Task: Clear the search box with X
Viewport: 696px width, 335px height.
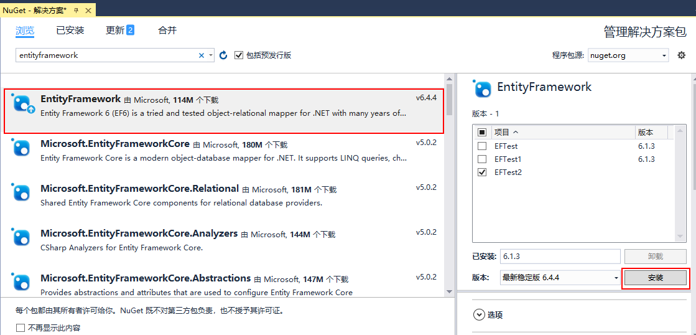Action: [201, 55]
